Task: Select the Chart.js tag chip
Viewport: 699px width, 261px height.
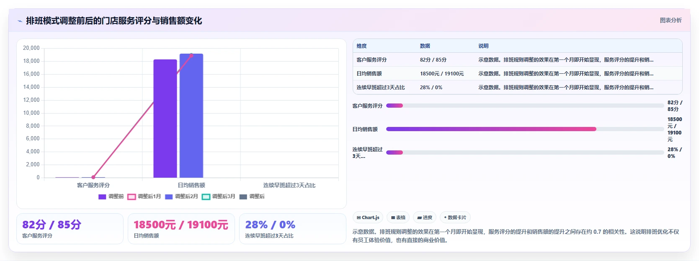Action: (x=368, y=217)
